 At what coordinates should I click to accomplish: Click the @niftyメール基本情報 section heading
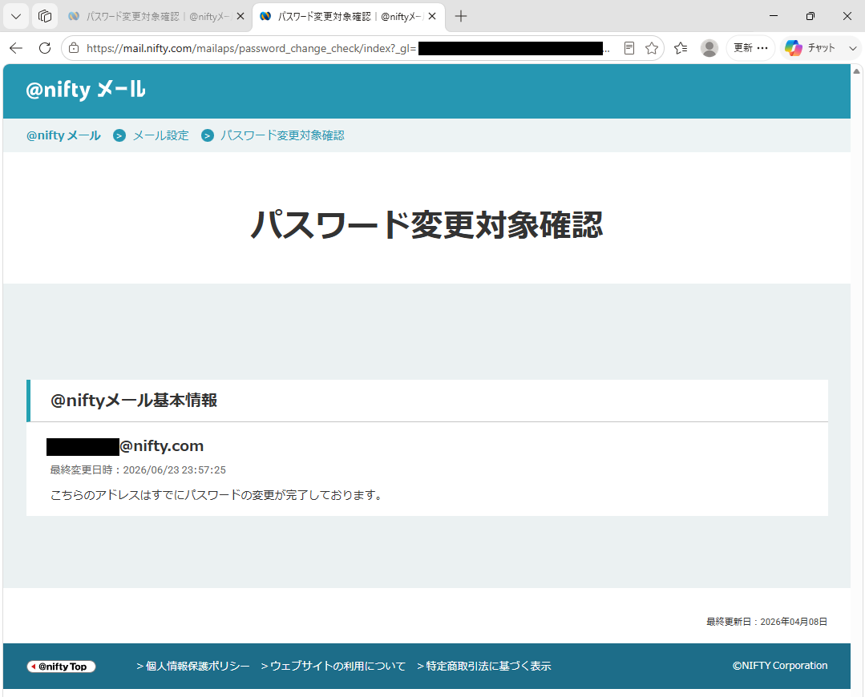click(x=134, y=401)
